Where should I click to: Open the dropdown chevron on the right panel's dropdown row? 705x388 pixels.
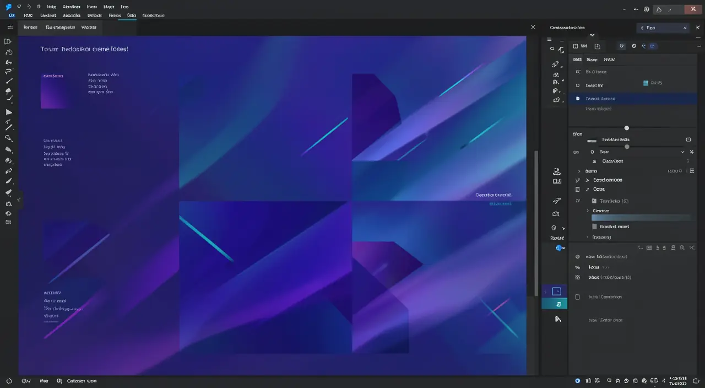[x=683, y=152]
